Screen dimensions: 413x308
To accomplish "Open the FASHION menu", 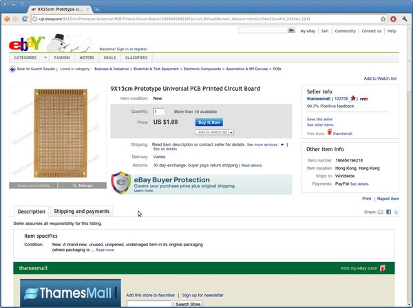I will click(62, 58).
